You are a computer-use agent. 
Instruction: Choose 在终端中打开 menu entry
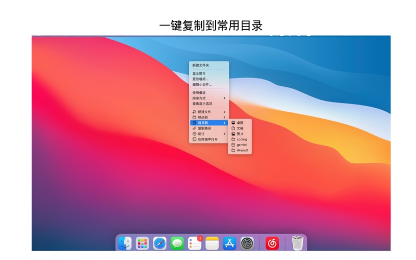coord(209,139)
